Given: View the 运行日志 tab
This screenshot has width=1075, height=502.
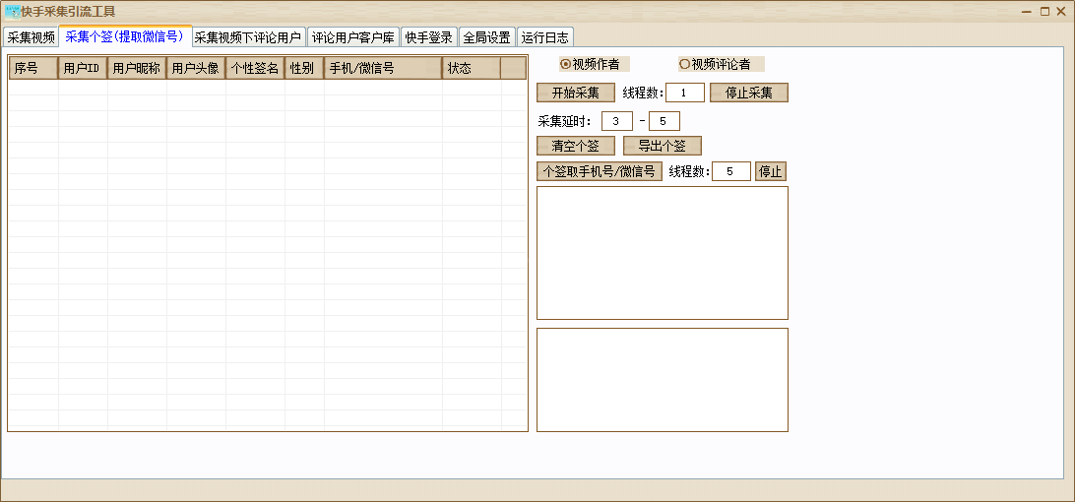Looking at the screenshot, I should [544, 37].
